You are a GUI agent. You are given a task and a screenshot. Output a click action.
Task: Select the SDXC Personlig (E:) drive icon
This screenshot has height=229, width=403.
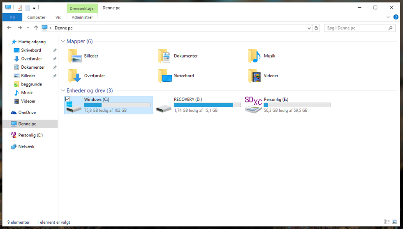[253, 104]
